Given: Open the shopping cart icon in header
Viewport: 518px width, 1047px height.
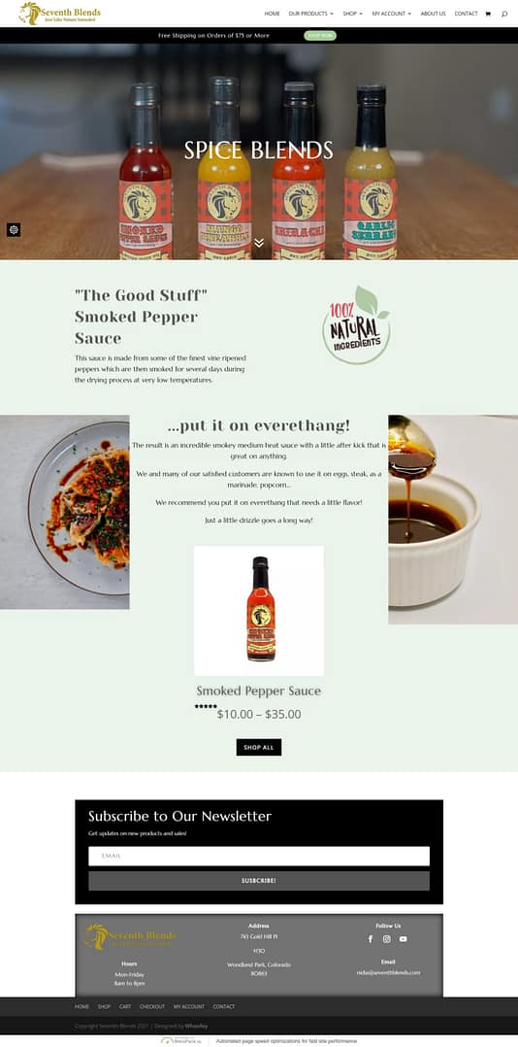Looking at the screenshot, I should 488,14.
